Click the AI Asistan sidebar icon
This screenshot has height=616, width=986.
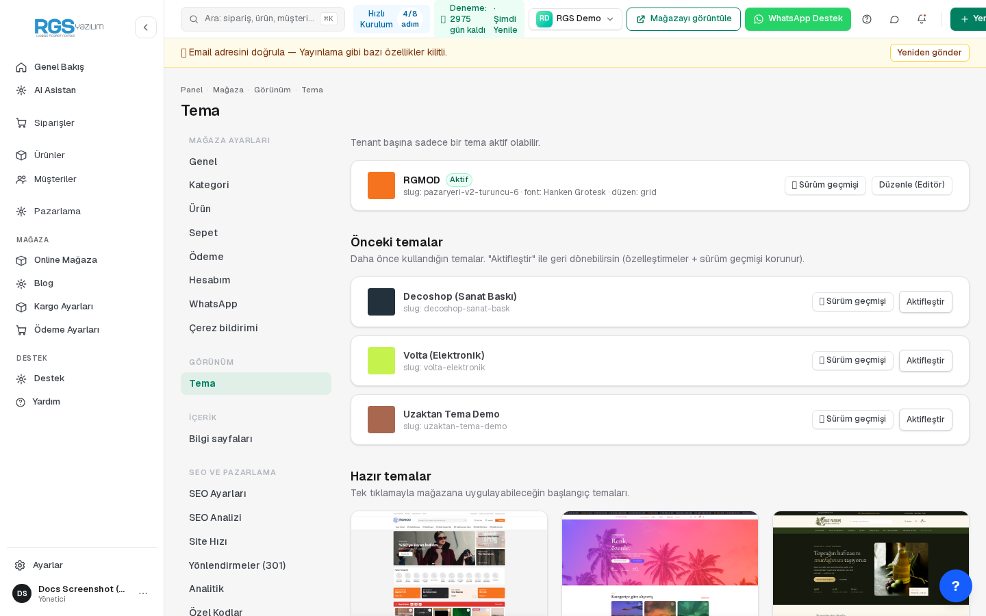coord(21,90)
